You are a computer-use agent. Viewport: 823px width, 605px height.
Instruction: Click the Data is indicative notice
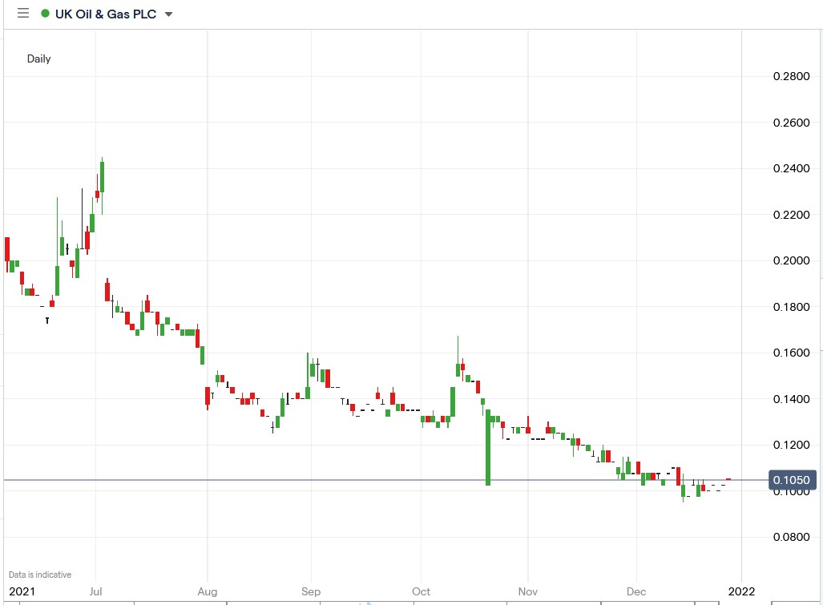[x=41, y=574]
